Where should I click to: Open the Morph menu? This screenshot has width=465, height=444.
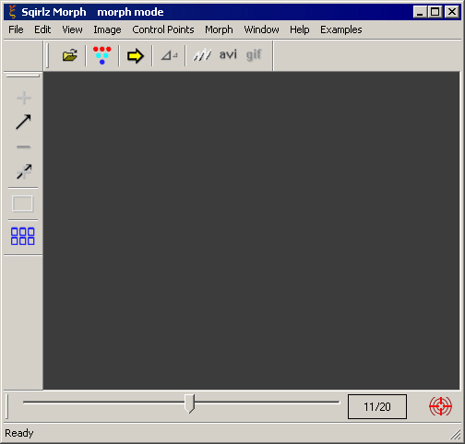click(219, 29)
